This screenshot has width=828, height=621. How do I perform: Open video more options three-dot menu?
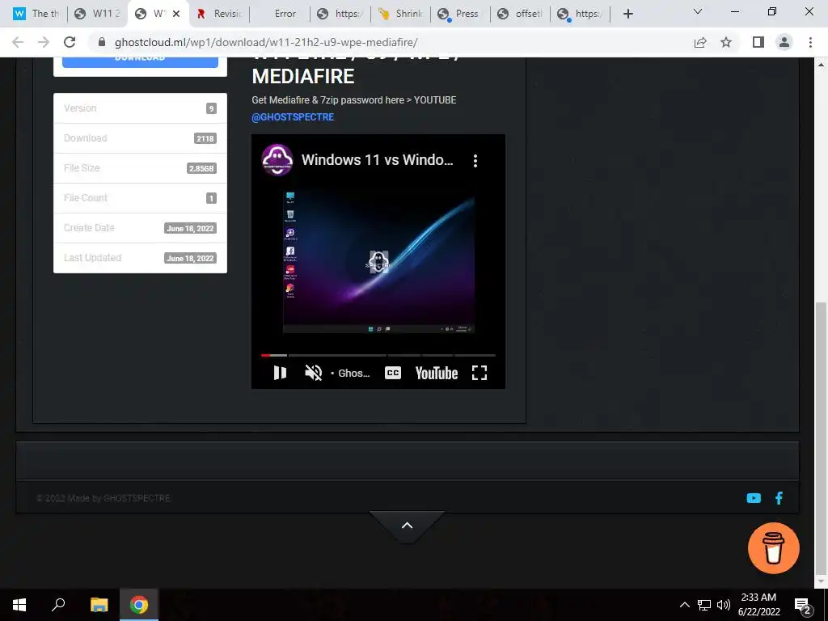(475, 161)
